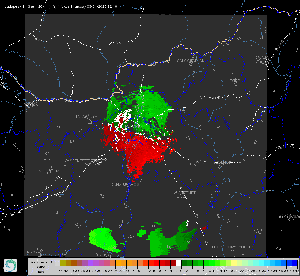Select the BÉKÉSCSABA city label
The image size is (300, 276).
[x=289, y=216]
